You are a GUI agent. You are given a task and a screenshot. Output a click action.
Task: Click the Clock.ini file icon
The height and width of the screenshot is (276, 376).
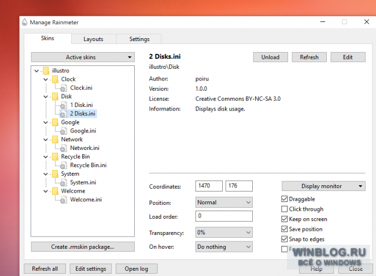(x=63, y=88)
